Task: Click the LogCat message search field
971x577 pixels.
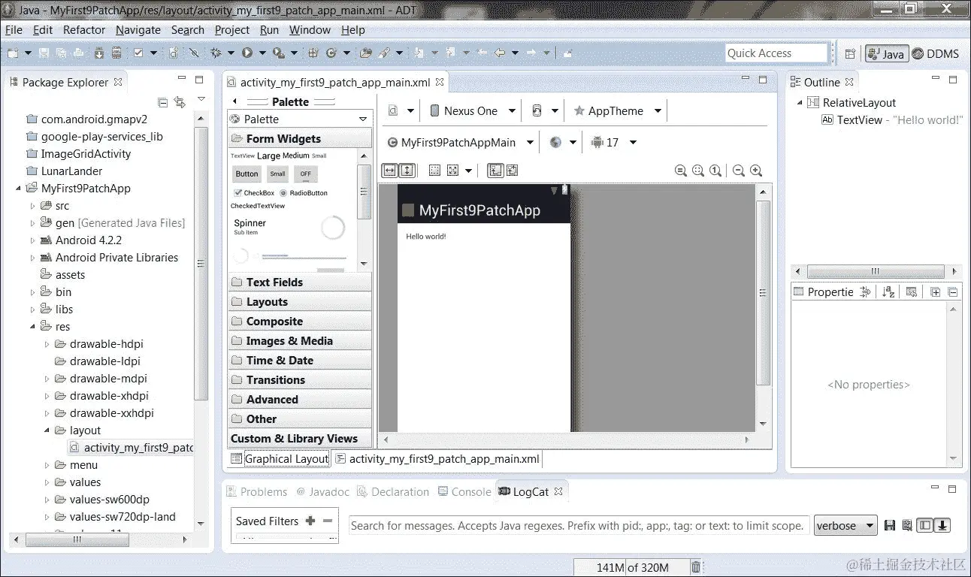Action: pos(579,525)
